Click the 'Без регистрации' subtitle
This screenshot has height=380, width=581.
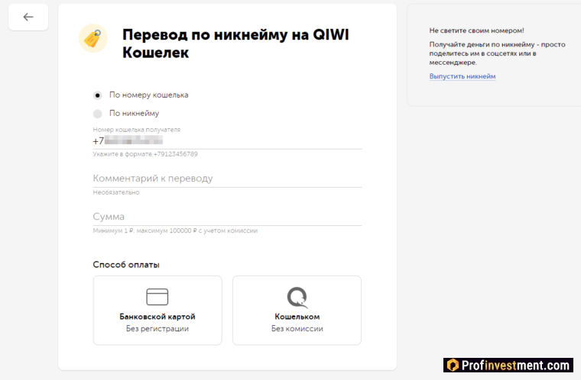157,329
